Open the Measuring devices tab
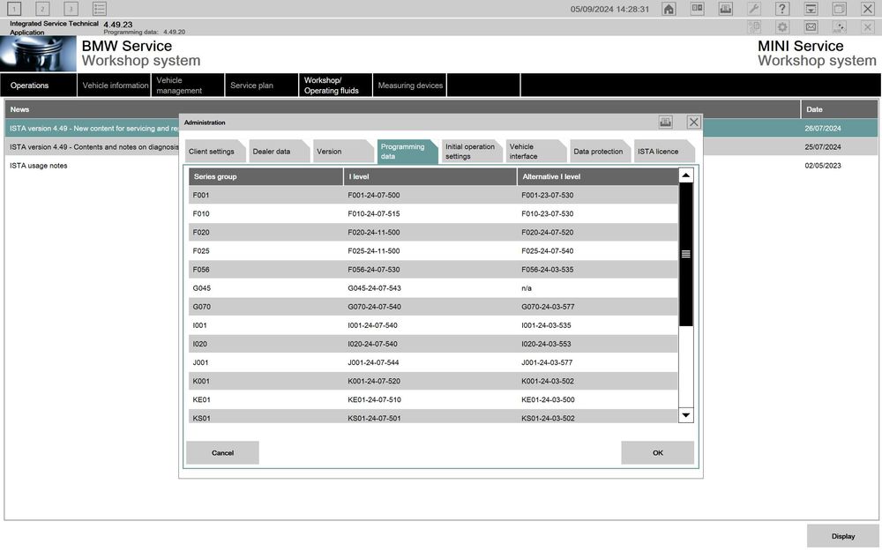 (409, 85)
